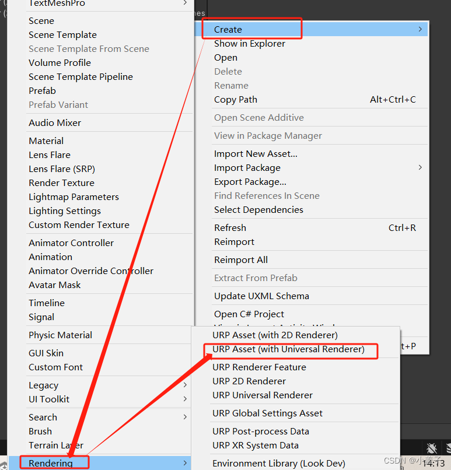Click Volume Profile menu item
The height and width of the screenshot is (470, 451).
coord(60,62)
